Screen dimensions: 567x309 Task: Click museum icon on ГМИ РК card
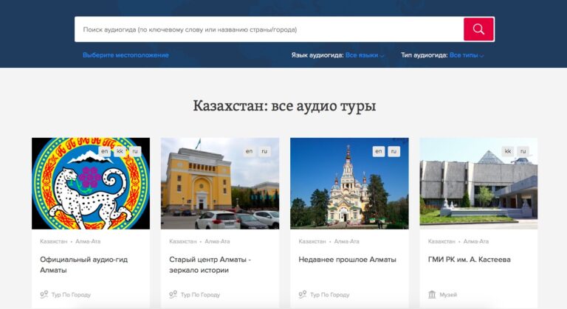pyautogui.click(x=432, y=294)
